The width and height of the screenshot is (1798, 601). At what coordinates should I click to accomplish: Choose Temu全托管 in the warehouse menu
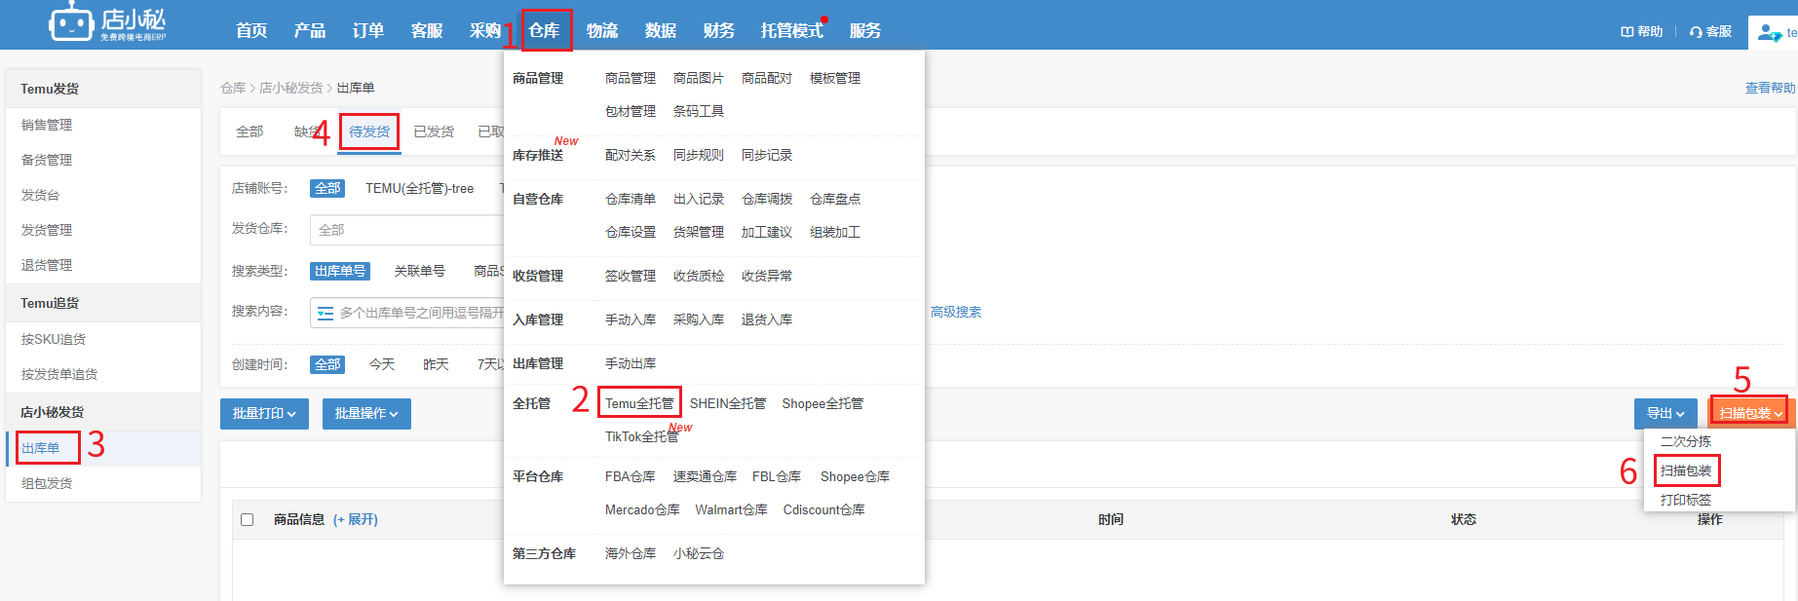(639, 403)
